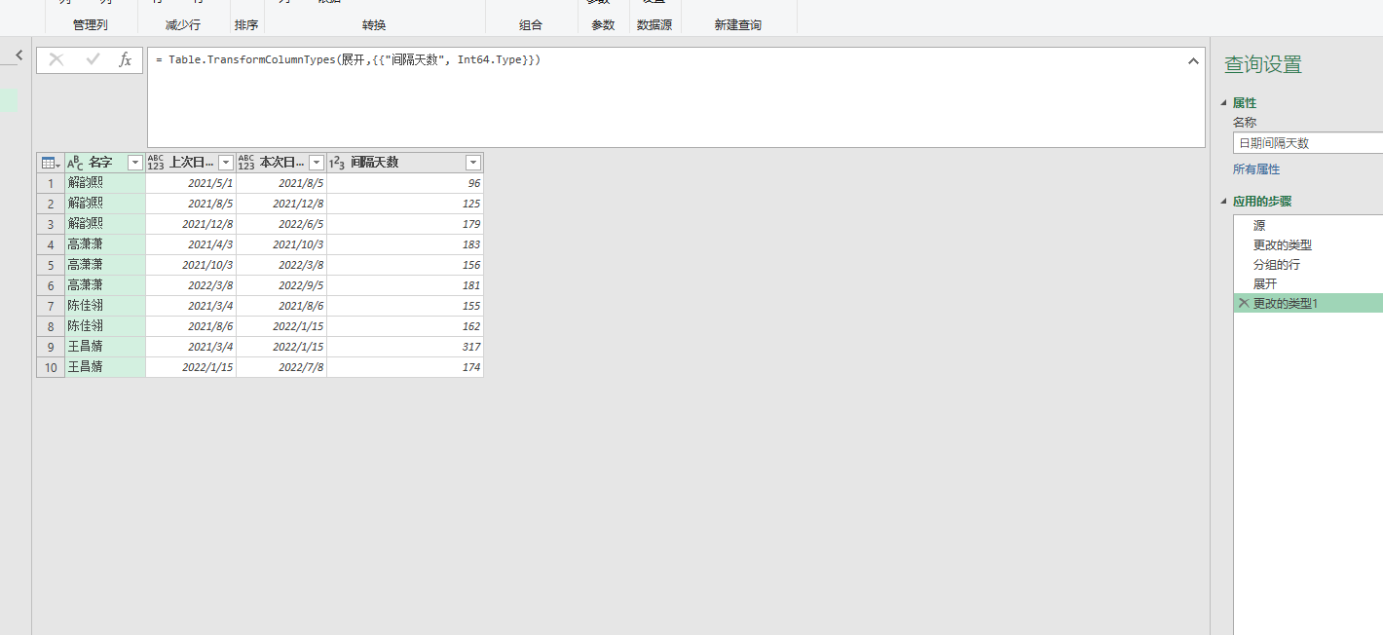Click the checkmark commit icon in formula bar

[91, 59]
